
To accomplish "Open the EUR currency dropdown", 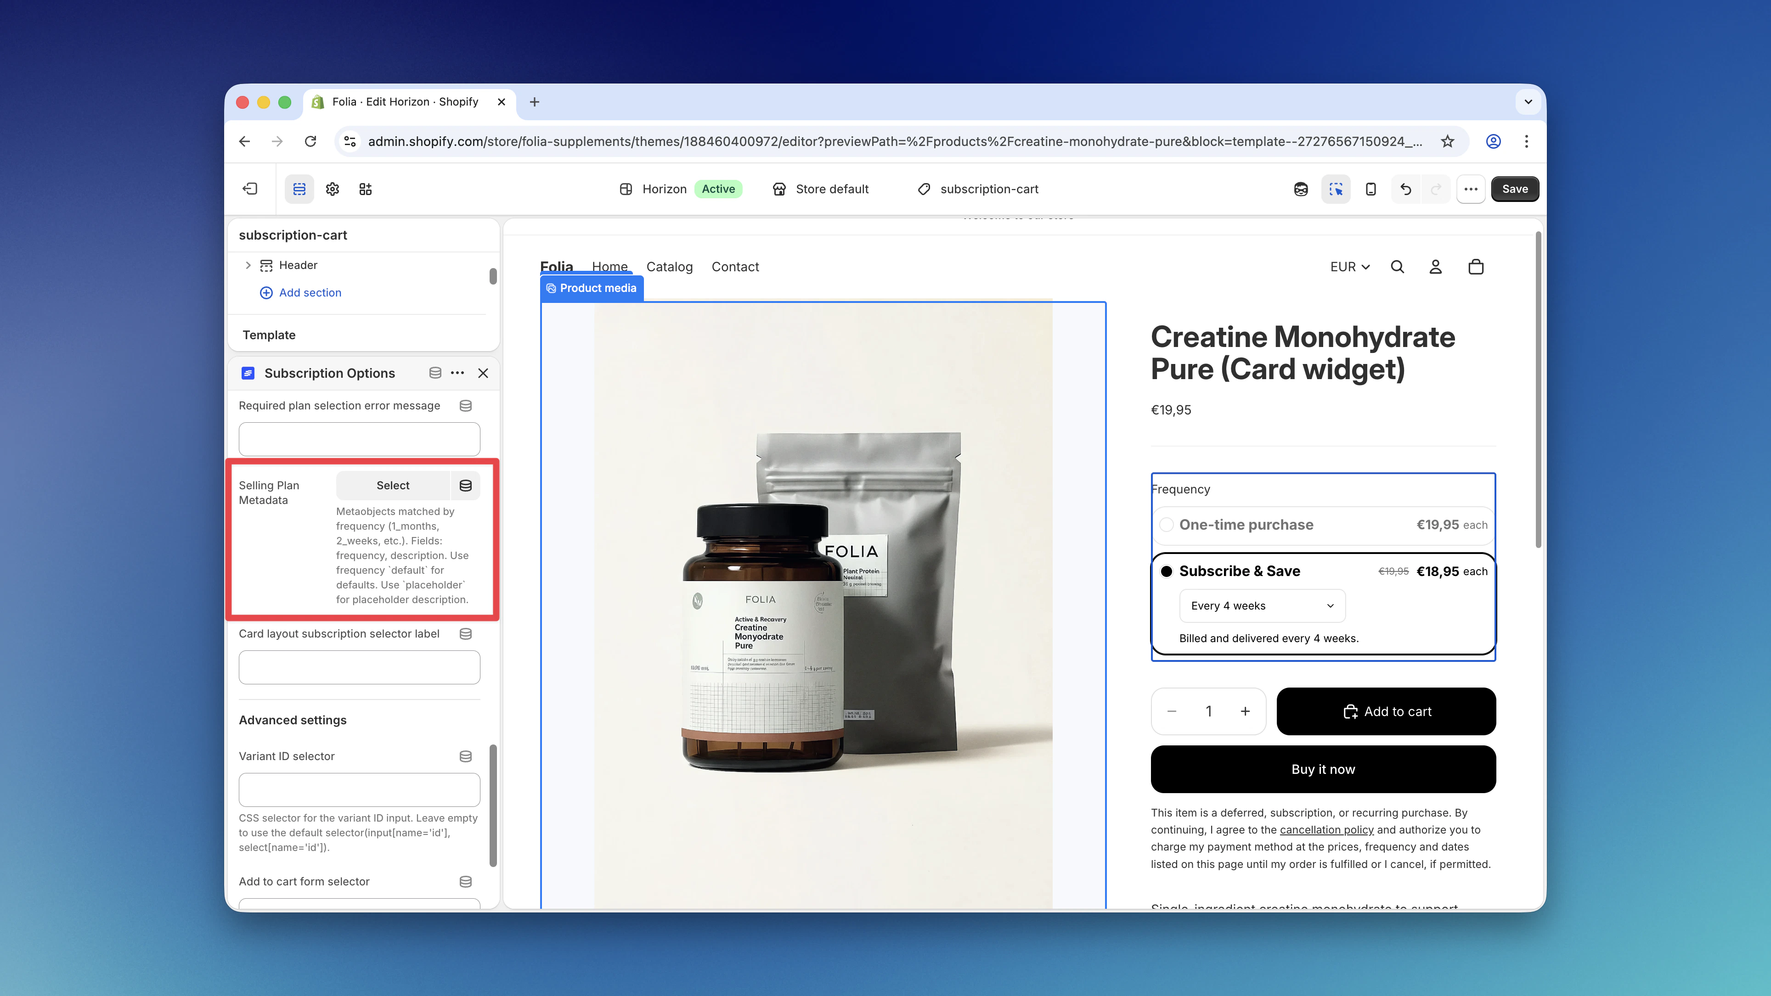I will (x=1349, y=267).
